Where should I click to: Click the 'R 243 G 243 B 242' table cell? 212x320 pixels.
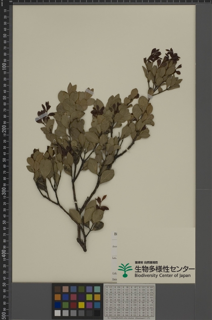tap(109, 312)
